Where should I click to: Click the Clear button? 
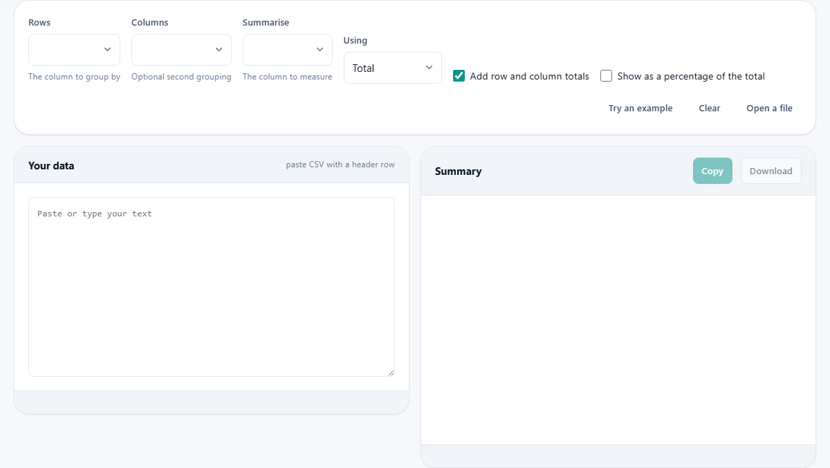710,108
